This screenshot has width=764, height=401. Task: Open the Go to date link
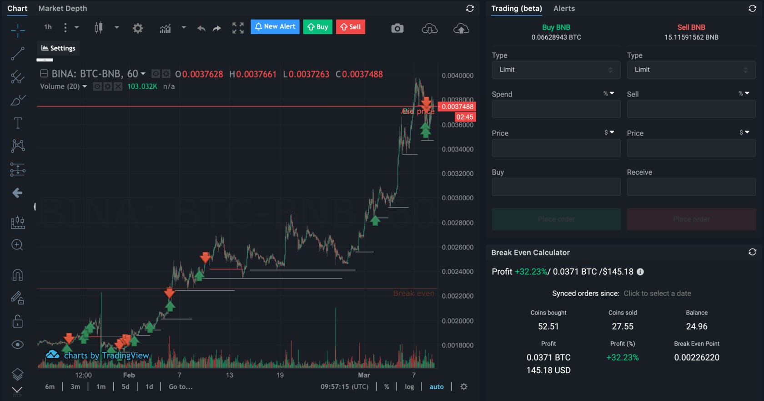click(181, 386)
